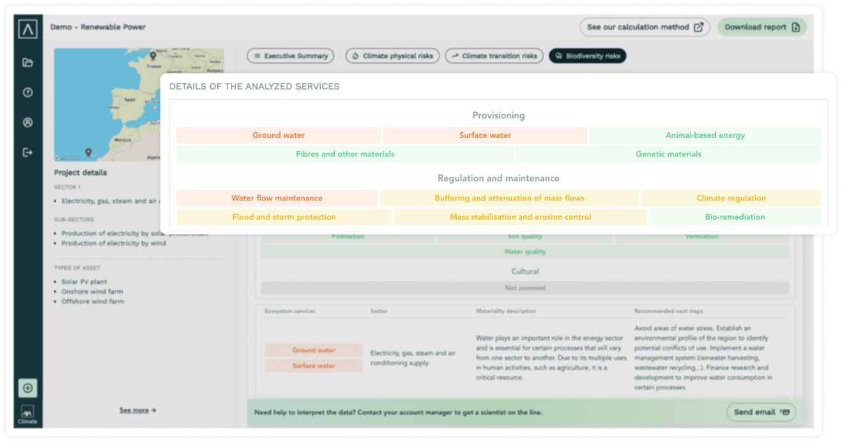This screenshot has height=442, width=842.
Task: Expand project details with See more link
Action: pyautogui.click(x=137, y=410)
